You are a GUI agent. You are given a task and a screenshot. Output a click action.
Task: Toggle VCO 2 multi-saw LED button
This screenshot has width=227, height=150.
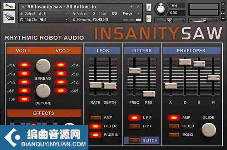[61, 91]
